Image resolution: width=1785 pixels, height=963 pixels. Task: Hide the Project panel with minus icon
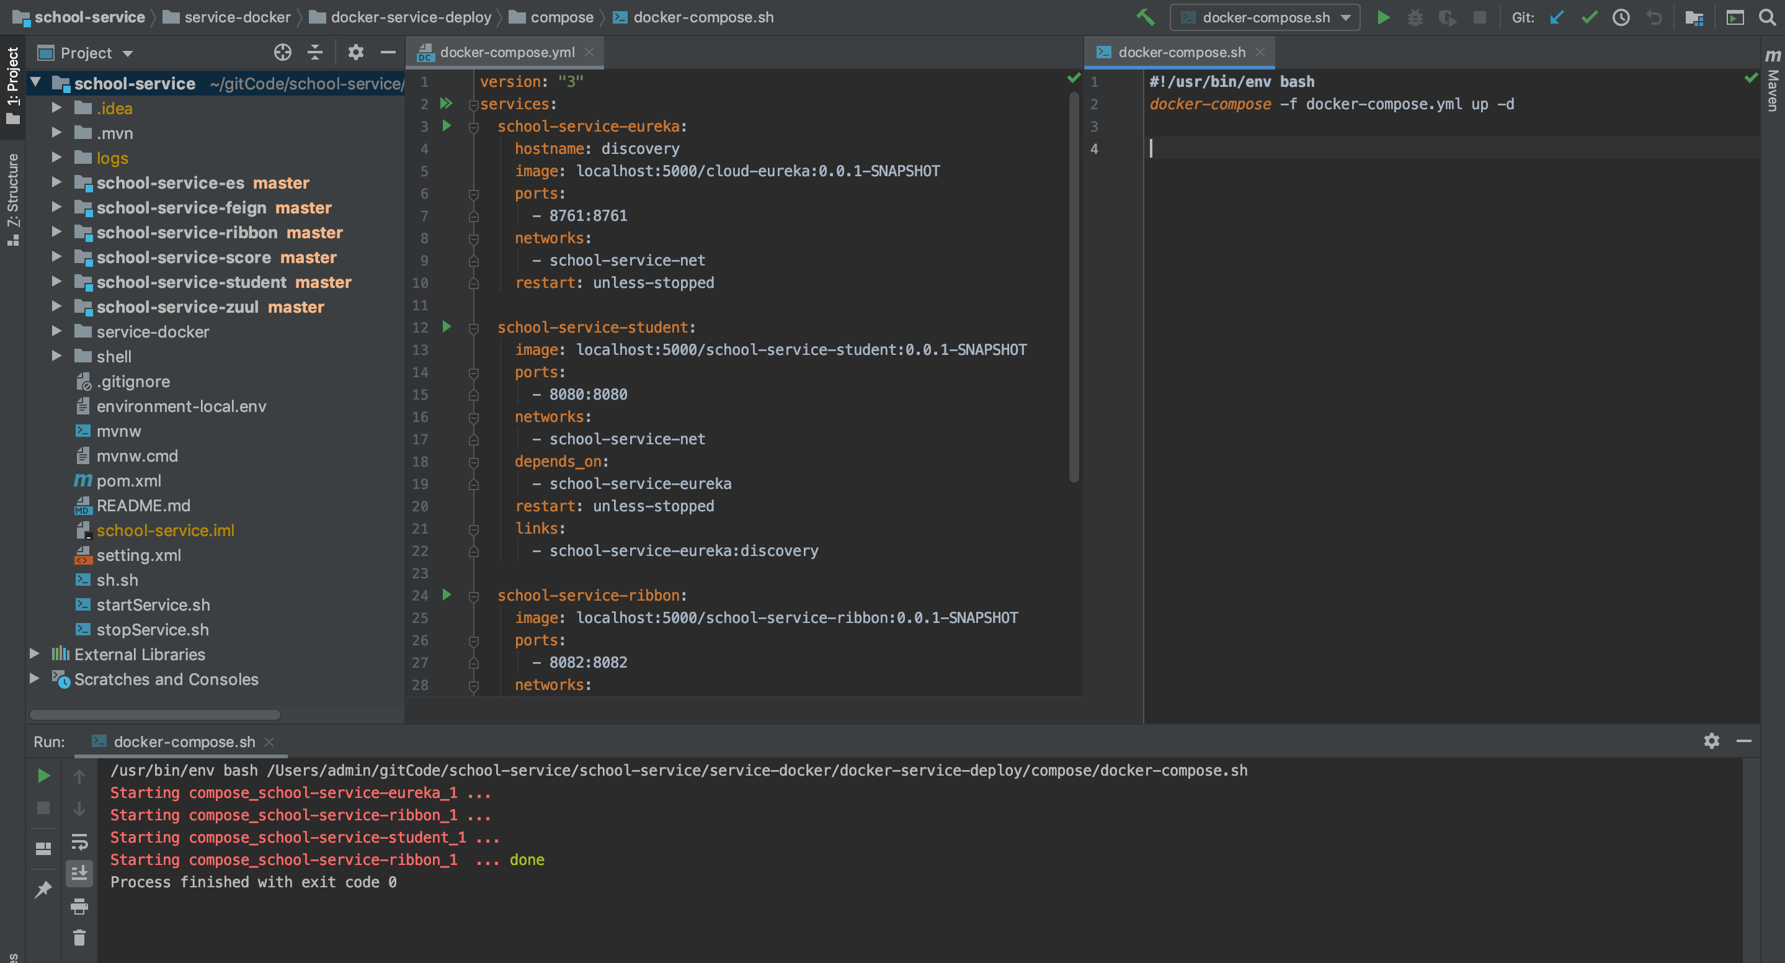388,52
